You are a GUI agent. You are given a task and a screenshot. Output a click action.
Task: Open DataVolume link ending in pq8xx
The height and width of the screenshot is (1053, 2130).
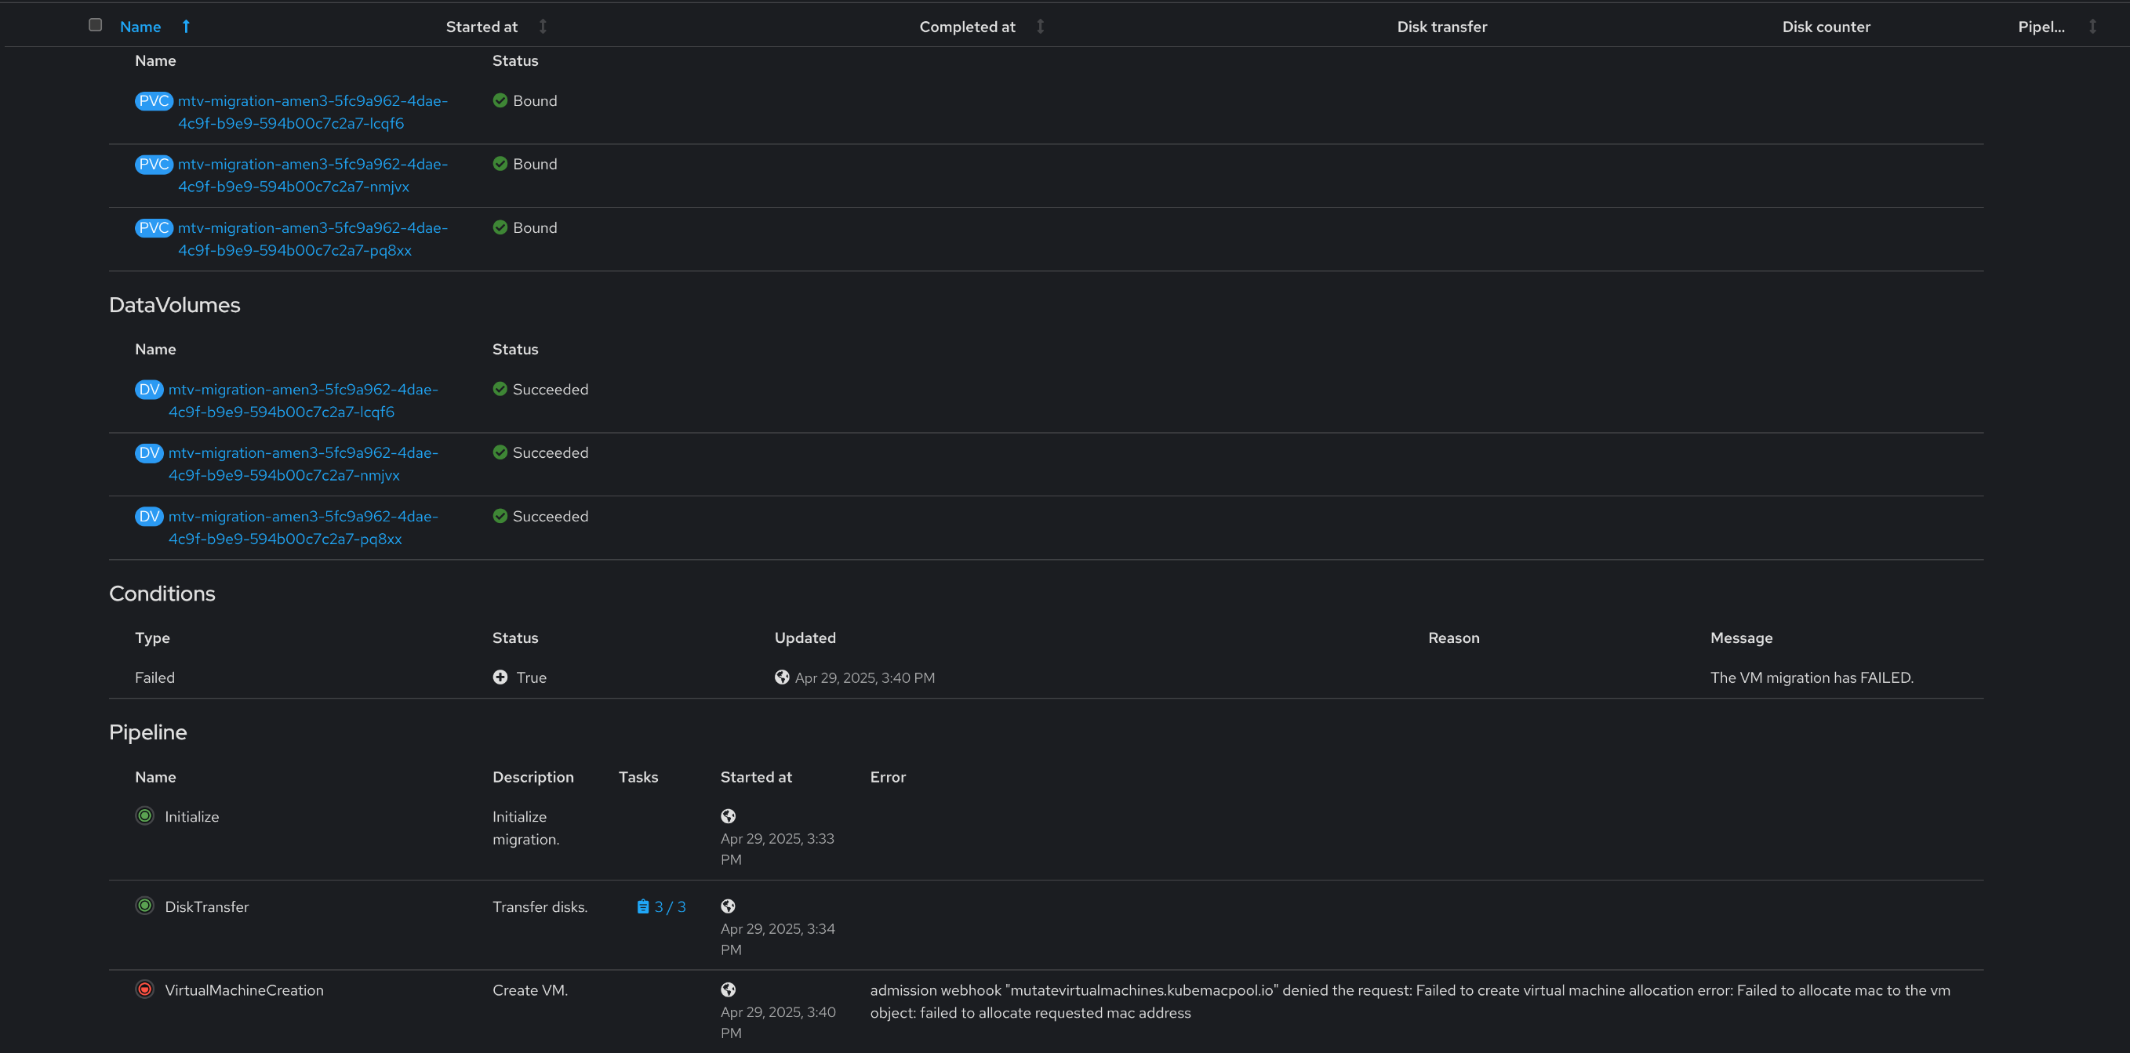(x=303, y=528)
